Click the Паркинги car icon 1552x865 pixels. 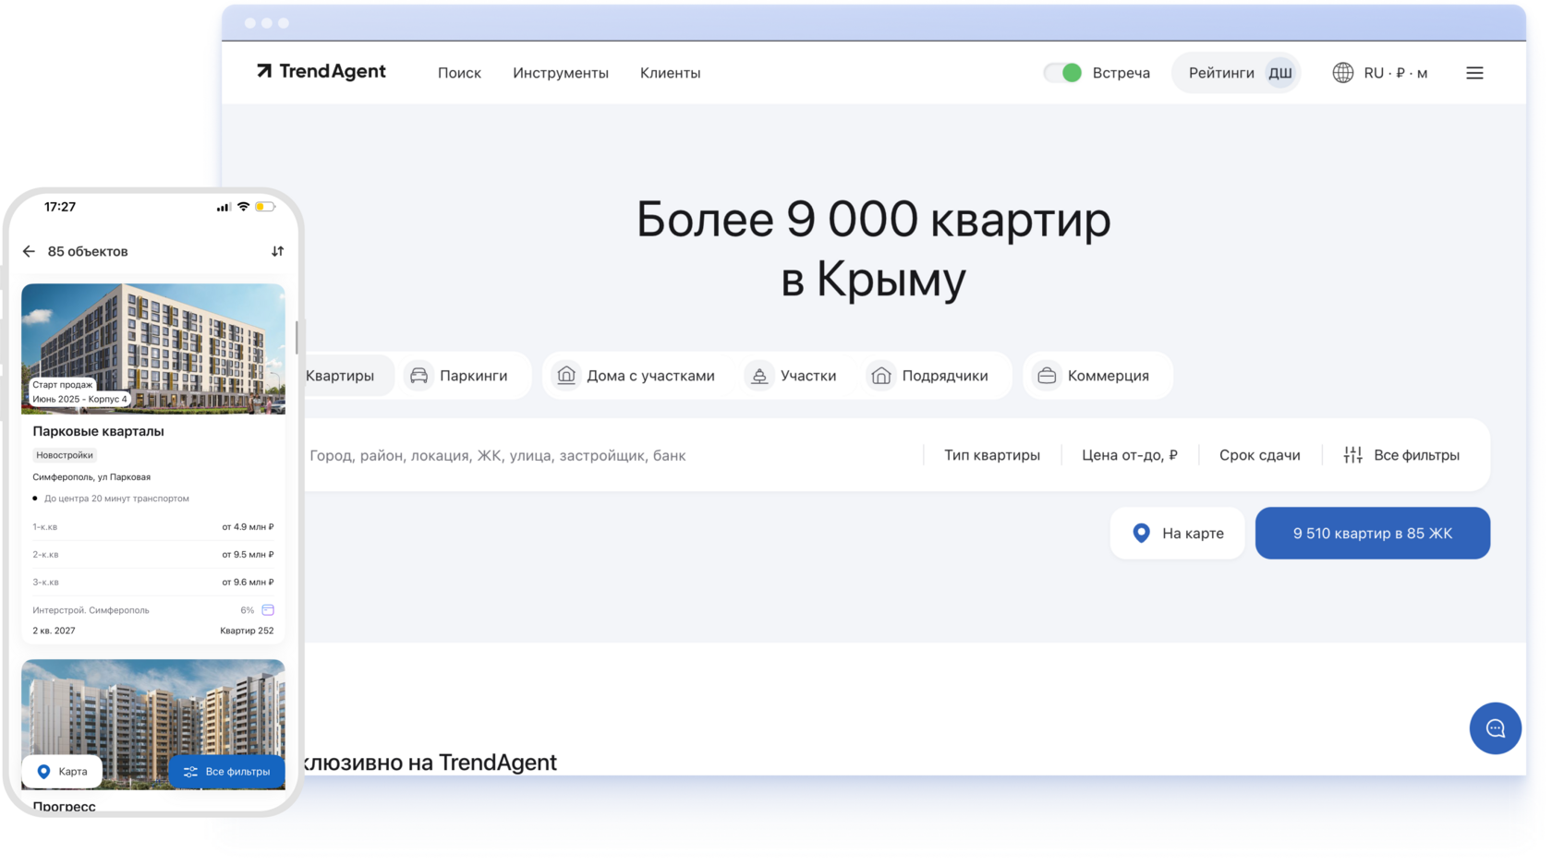[418, 376]
